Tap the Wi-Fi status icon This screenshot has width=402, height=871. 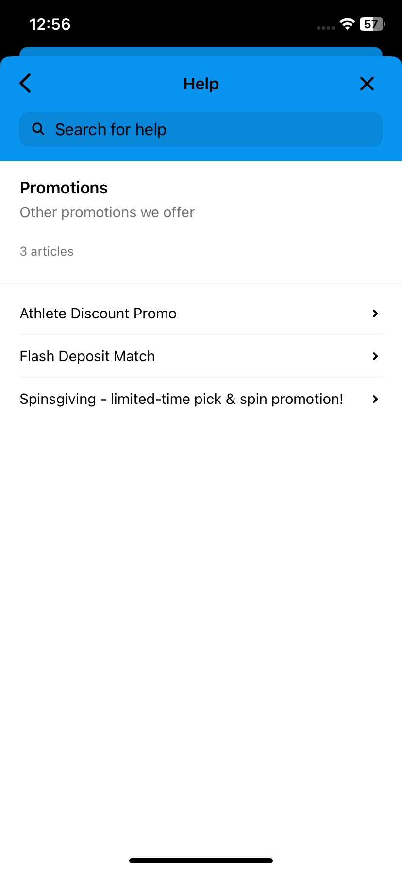click(347, 24)
